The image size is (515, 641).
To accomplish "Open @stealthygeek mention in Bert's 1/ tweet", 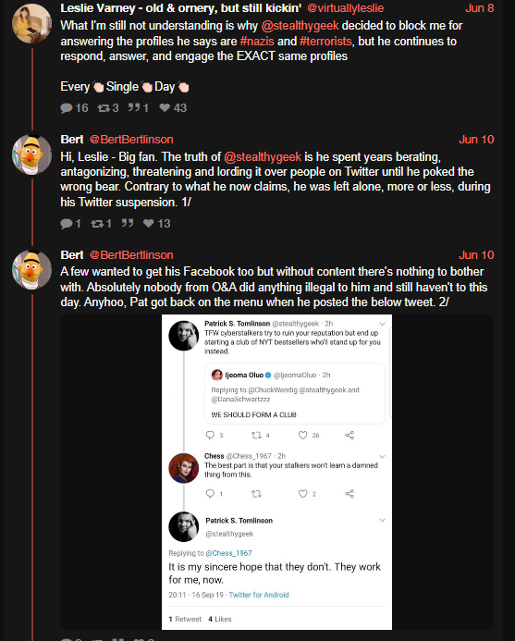I will 263,157.
